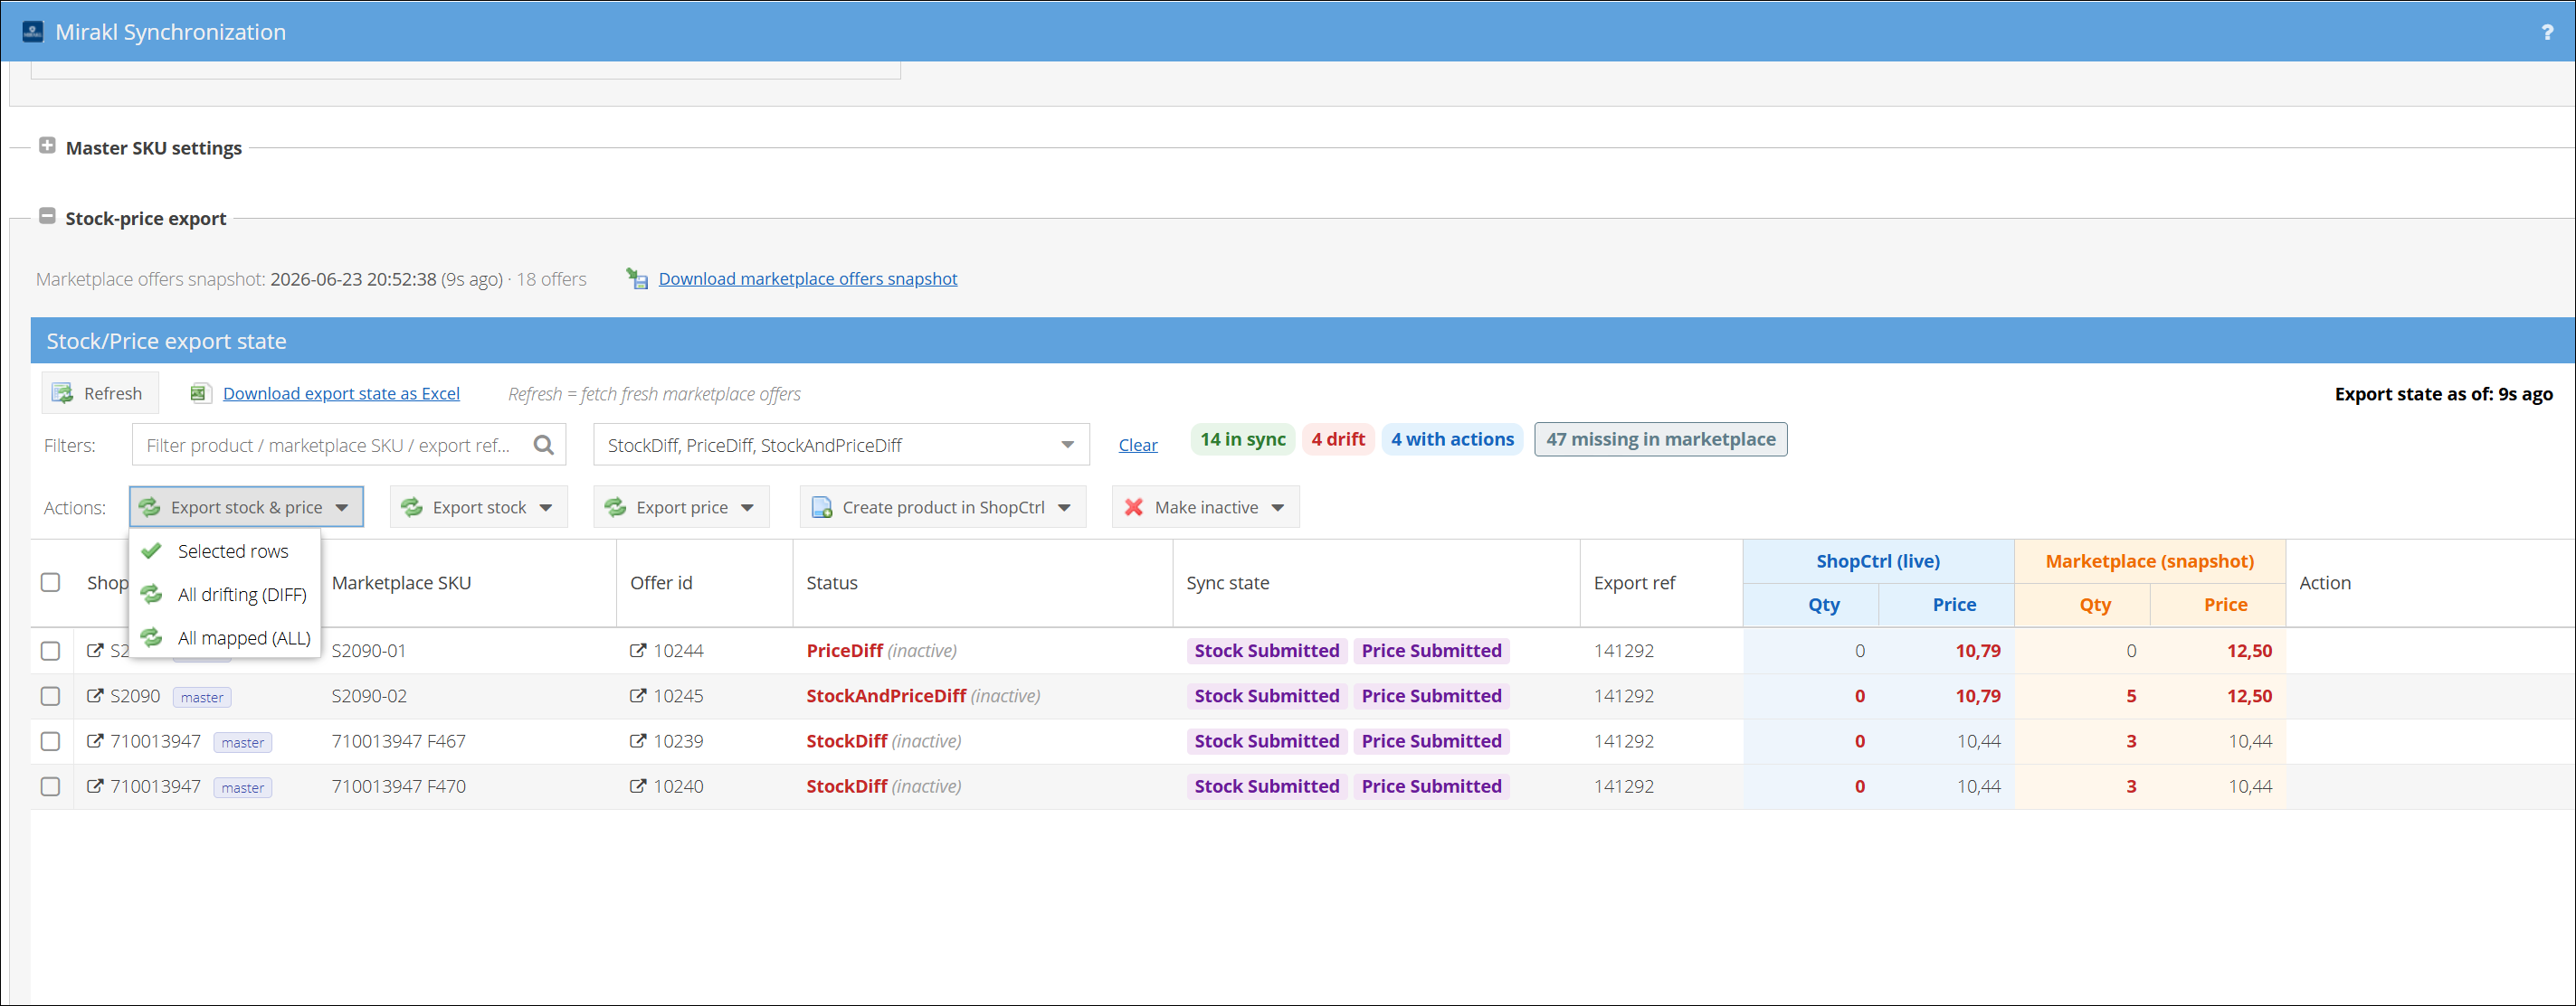Click the Refresh button
Screen dimensions: 2576x1006
(100, 393)
